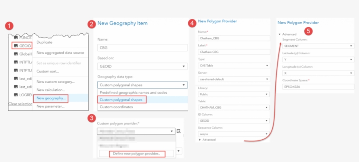The height and width of the screenshot is (162, 359).
Task: Select the GlobalID data item row
Action: pos(22,54)
